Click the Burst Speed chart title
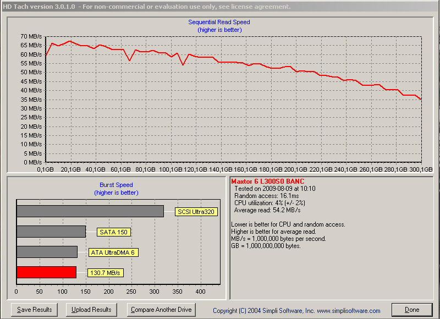Viewport: 440px width, 319px height. tap(116, 185)
